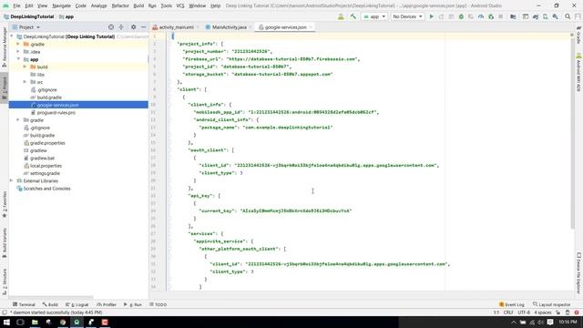Click the Make Project hammer icon
Viewport: 583px width, 328px height.
coord(353,16)
